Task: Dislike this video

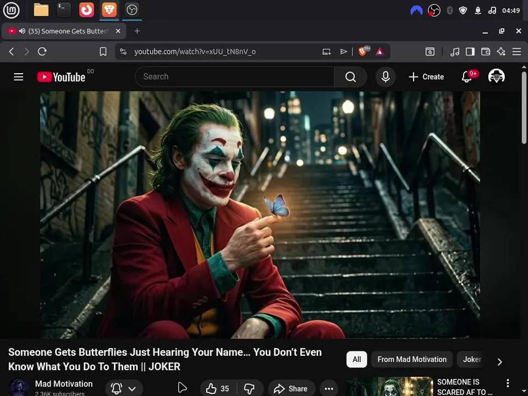Action: coord(250,389)
